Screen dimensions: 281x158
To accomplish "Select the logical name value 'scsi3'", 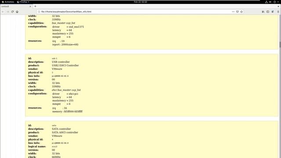I will [54, 147].
